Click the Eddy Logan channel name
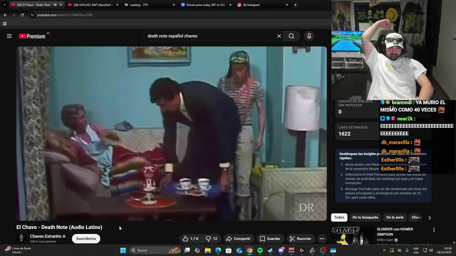Viewport: 456px width, 256px height. (385, 240)
